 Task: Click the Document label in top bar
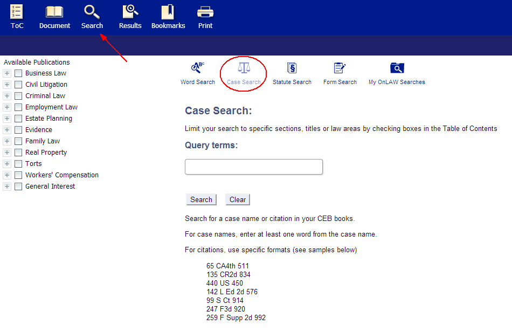pyautogui.click(x=54, y=25)
